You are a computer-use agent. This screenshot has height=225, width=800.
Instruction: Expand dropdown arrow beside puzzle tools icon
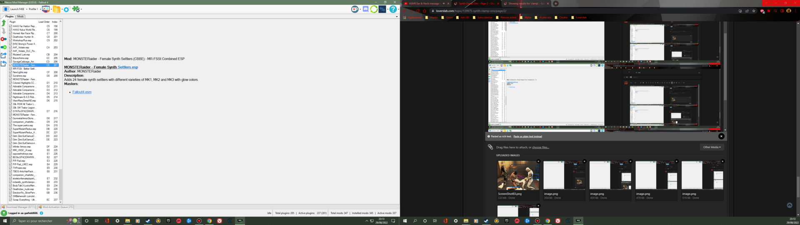(81, 9)
